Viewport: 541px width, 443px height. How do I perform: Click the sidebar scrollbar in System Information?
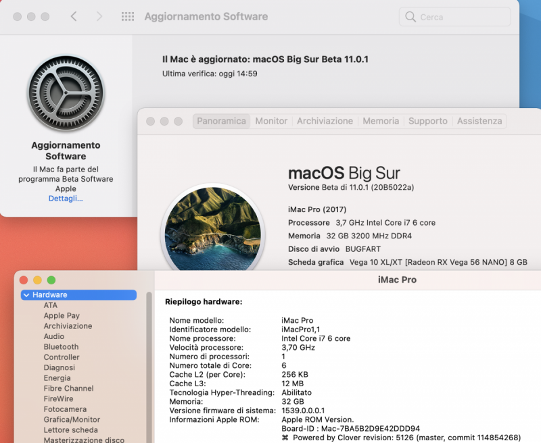(149, 367)
